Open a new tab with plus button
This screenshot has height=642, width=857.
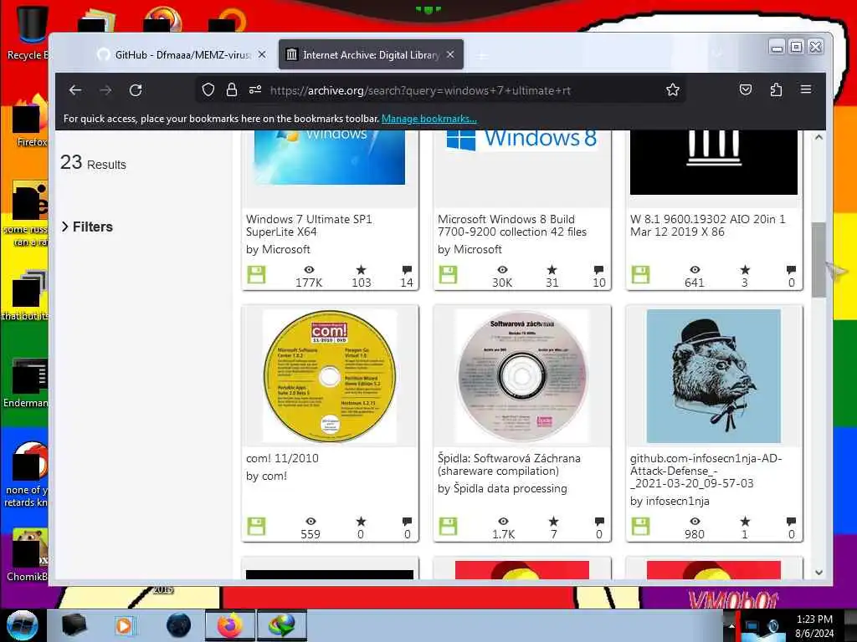[x=481, y=55]
